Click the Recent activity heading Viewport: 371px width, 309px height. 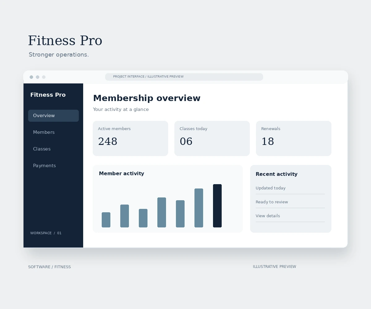coord(276,174)
